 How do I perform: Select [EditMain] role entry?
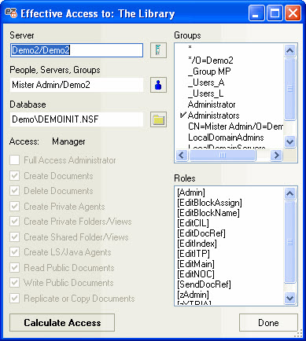(196, 264)
